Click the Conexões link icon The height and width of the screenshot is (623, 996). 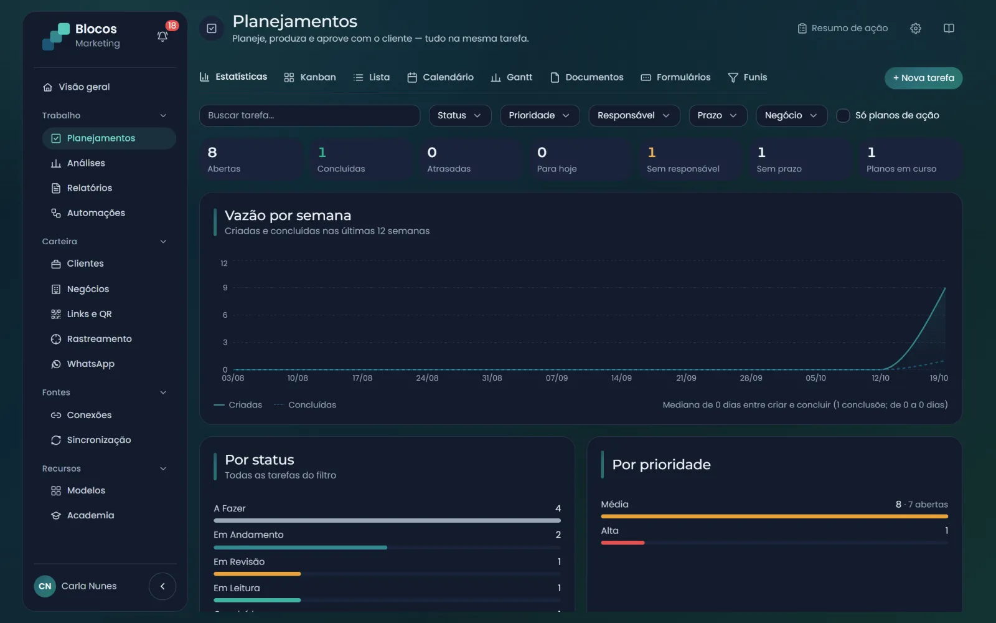(56, 415)
